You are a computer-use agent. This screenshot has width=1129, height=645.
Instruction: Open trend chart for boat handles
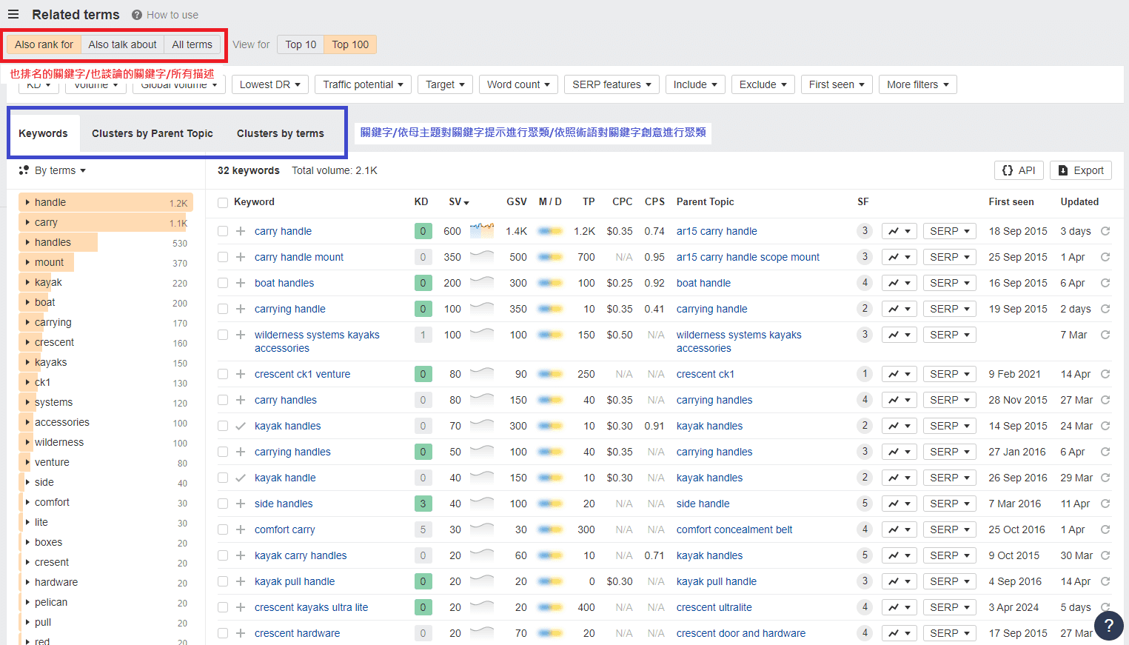point(899,283)
